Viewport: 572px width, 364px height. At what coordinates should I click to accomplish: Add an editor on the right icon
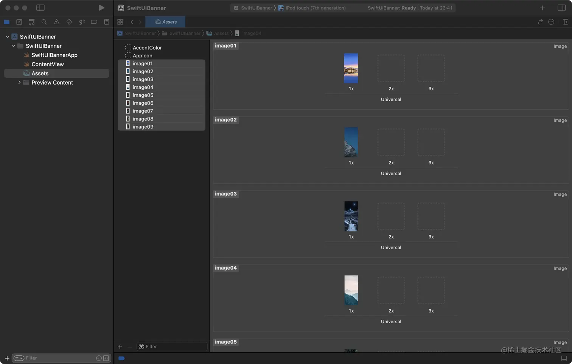click(566, 22)
